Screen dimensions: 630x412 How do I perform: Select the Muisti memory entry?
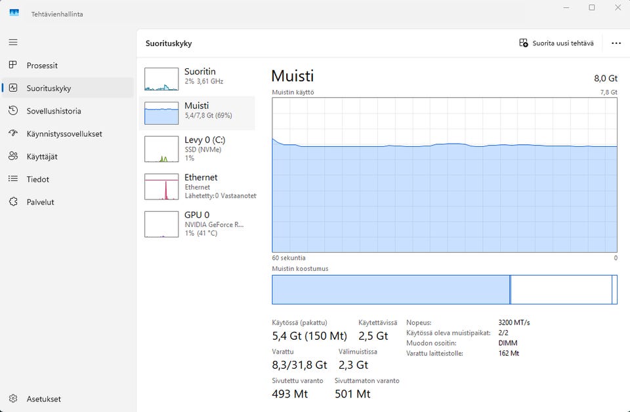[x=197, y=110]
